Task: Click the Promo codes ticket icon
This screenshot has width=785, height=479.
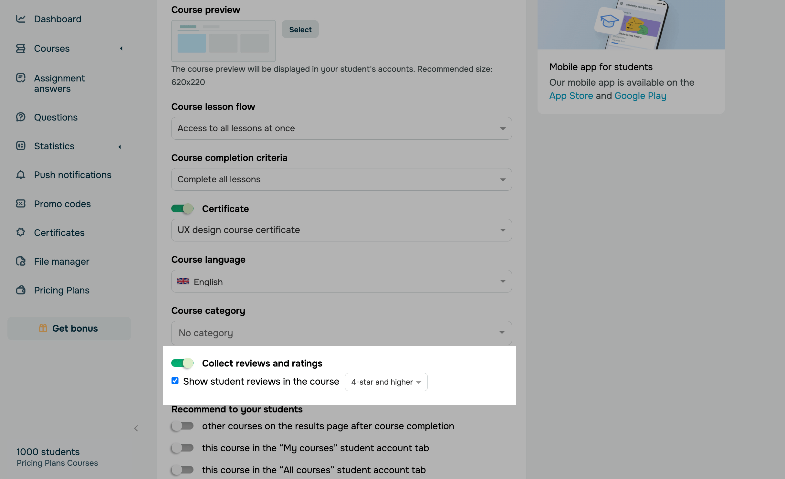Action: pos(21,204)
